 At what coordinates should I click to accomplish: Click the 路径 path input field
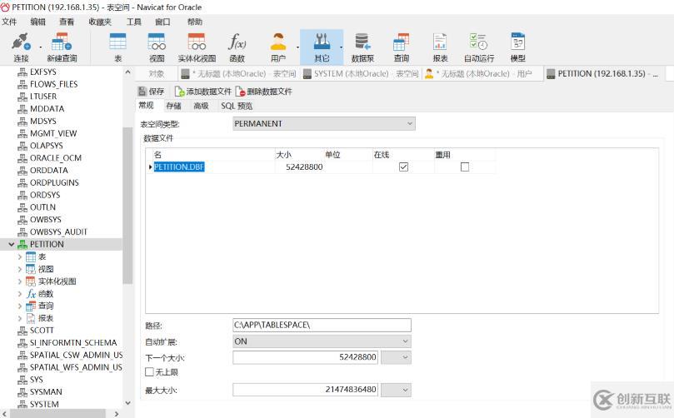322,326
